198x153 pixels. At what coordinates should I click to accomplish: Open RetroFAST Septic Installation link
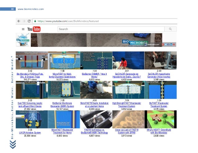coord(94,105)
